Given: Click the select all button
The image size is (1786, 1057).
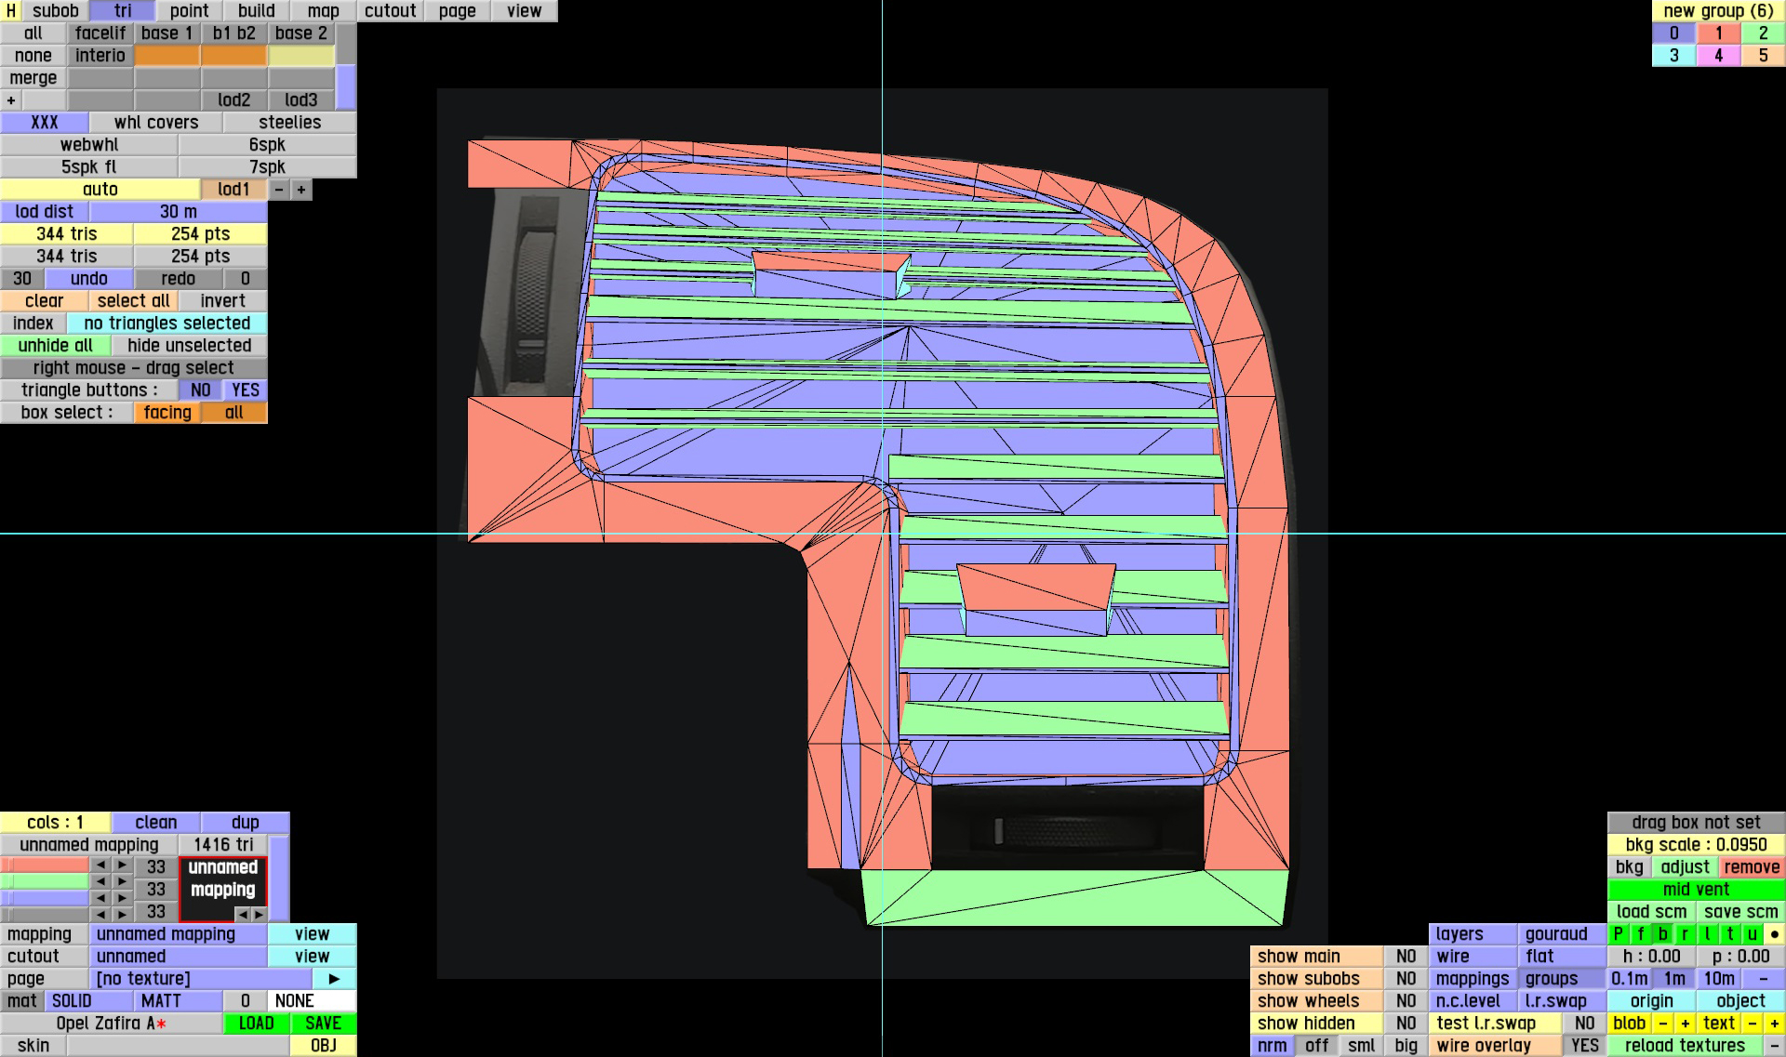Looking at the screenshot, I should point(133,301).
